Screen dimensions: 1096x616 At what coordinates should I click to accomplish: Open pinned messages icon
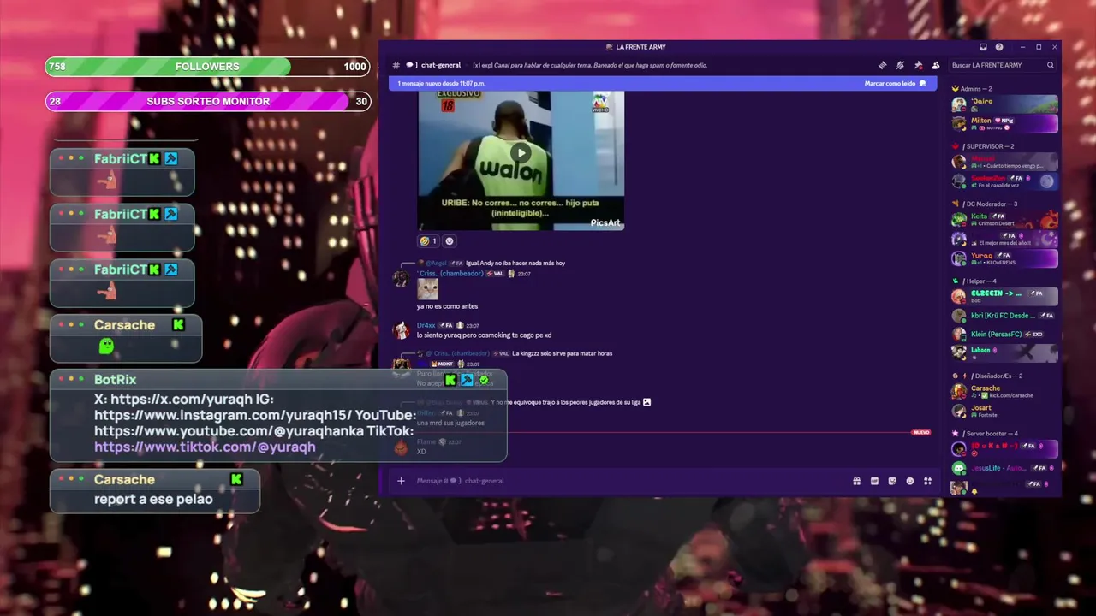click(918, 65)
